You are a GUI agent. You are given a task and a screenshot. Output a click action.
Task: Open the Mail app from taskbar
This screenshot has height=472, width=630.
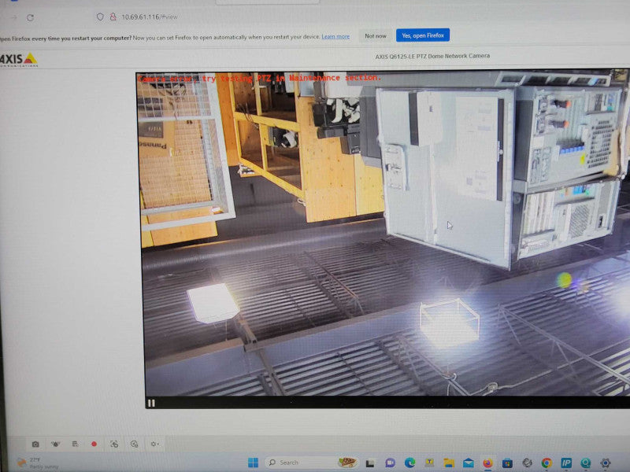[x=469, y=463]
